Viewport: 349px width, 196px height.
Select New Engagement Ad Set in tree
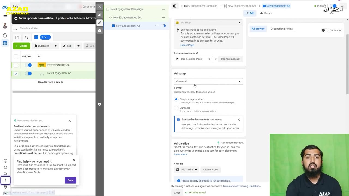(x=127, y=17)
